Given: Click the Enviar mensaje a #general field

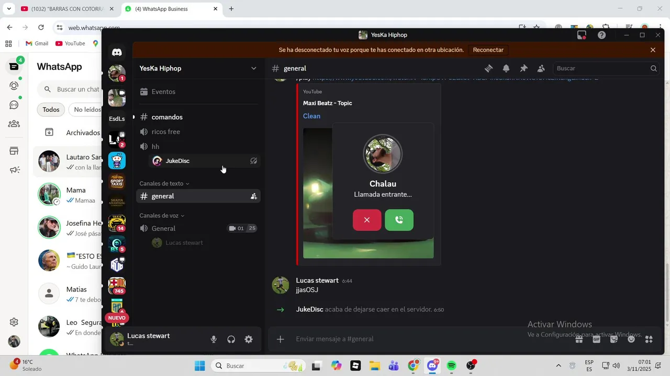Looking at the screenshot, I should [x=429, y=339].
